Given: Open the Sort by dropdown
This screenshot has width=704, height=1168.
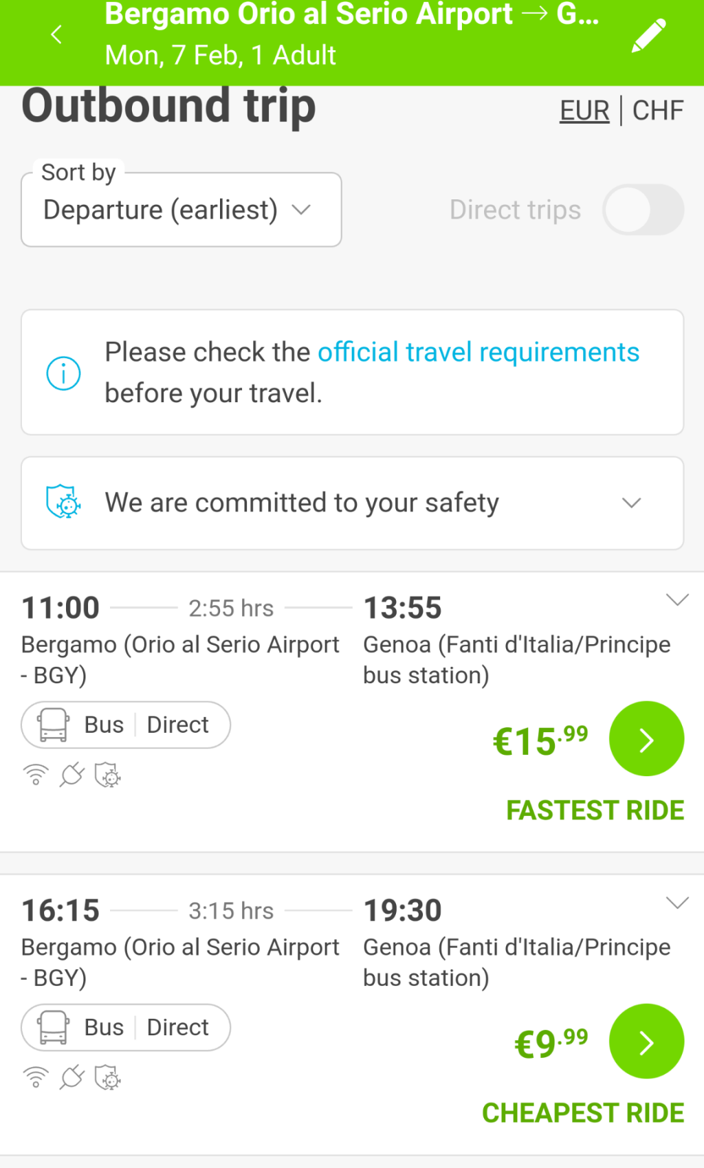Looking at the screenshot, I should (x=181, y=210).
